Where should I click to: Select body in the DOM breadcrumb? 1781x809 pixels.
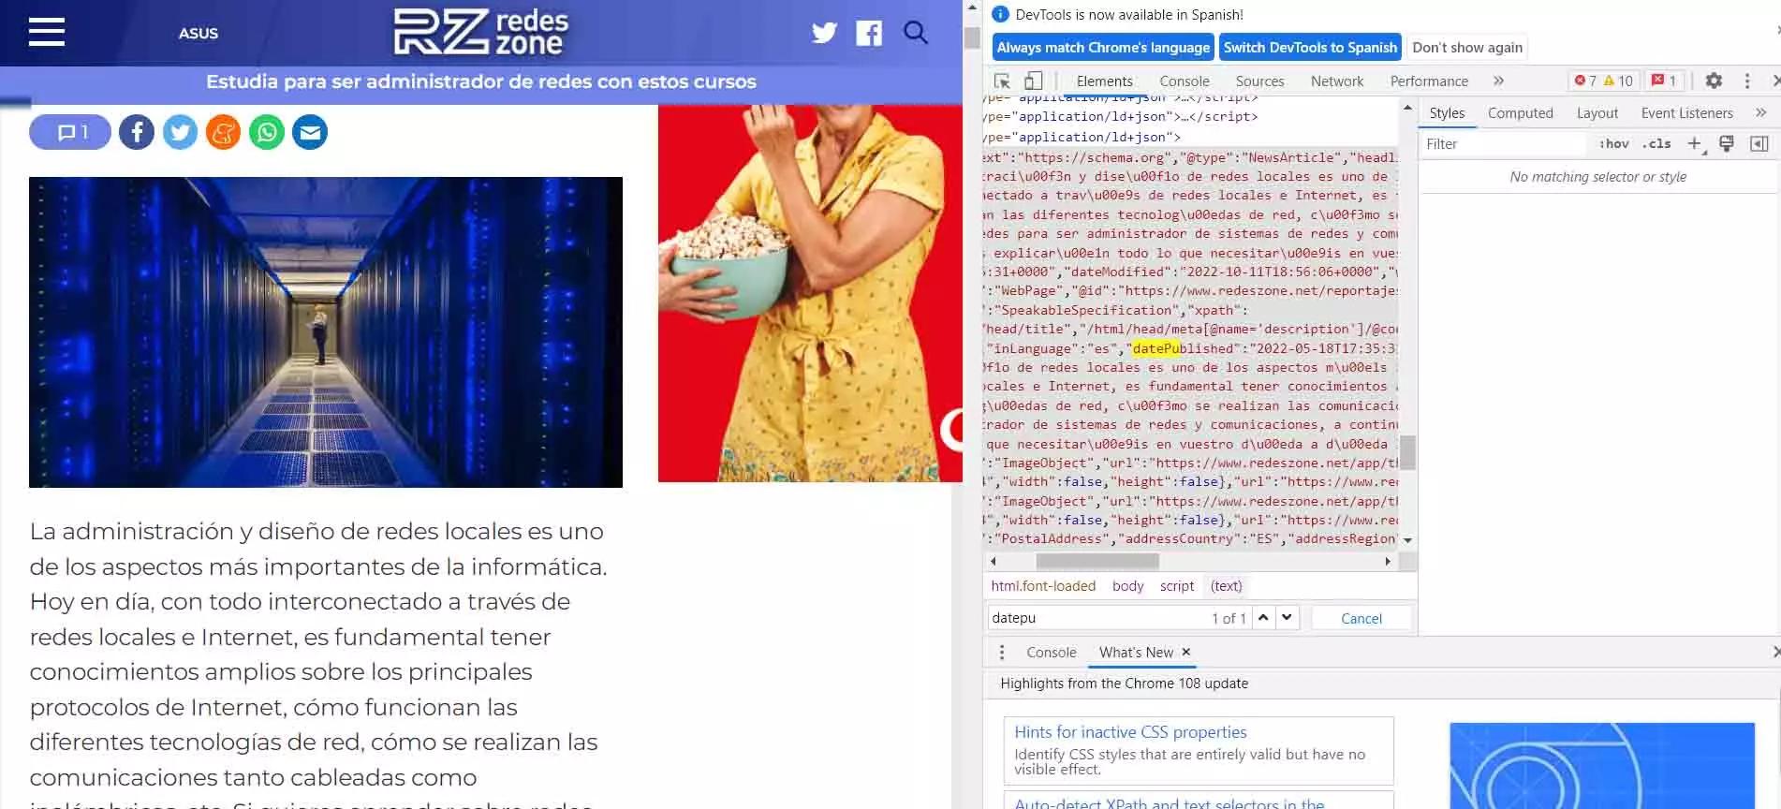(x=1127, y=585)
